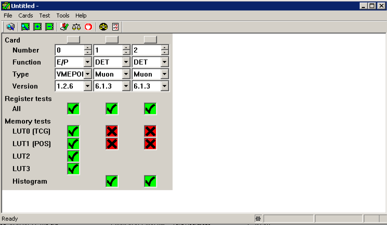Open the test report icon on the toolbar
This screenshot has height=225, width=387.
pyautogui.click(x=115, y=27)
